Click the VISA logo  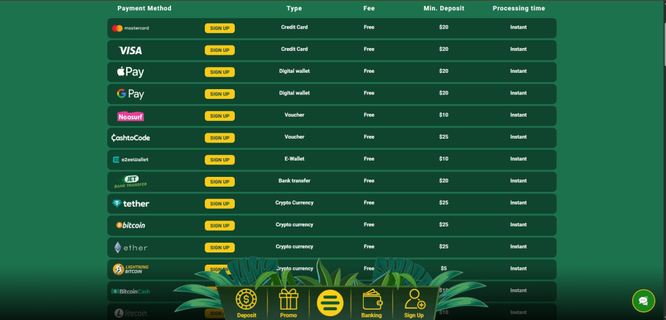click(x=130, y=51)
